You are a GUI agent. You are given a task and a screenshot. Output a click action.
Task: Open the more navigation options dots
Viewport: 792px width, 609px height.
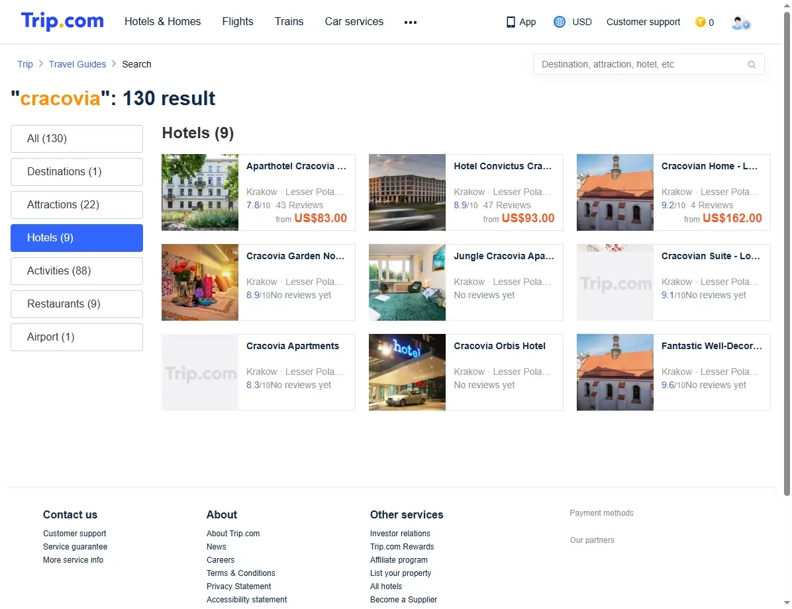pyautogui.click(x=411, y=22)
